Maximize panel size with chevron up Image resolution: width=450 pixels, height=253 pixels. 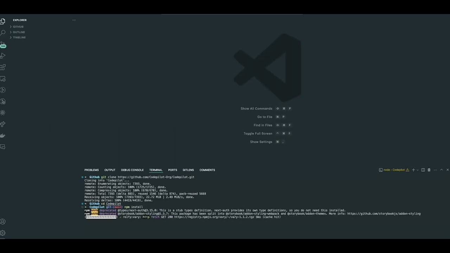click(x=442, y=170)
